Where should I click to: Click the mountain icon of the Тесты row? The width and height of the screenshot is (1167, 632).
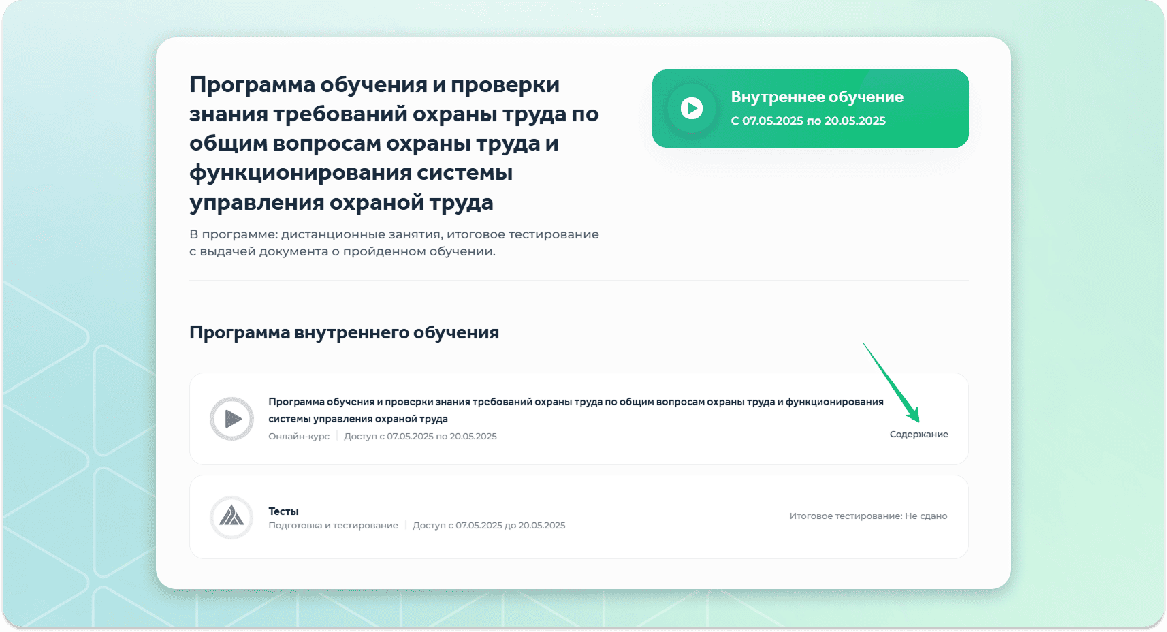coord(231,518)
